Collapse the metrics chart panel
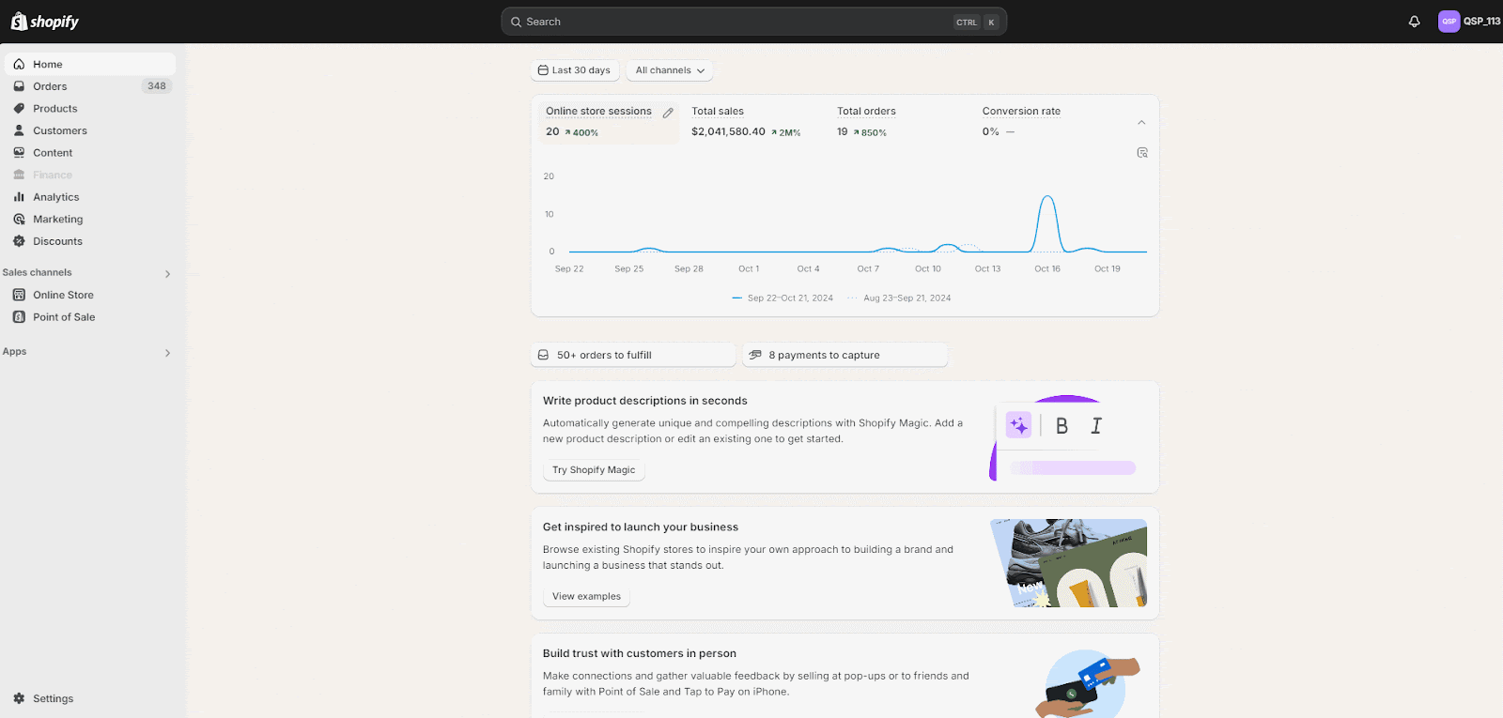The height and width of the screenshot is (718, 1503). 1141,122
